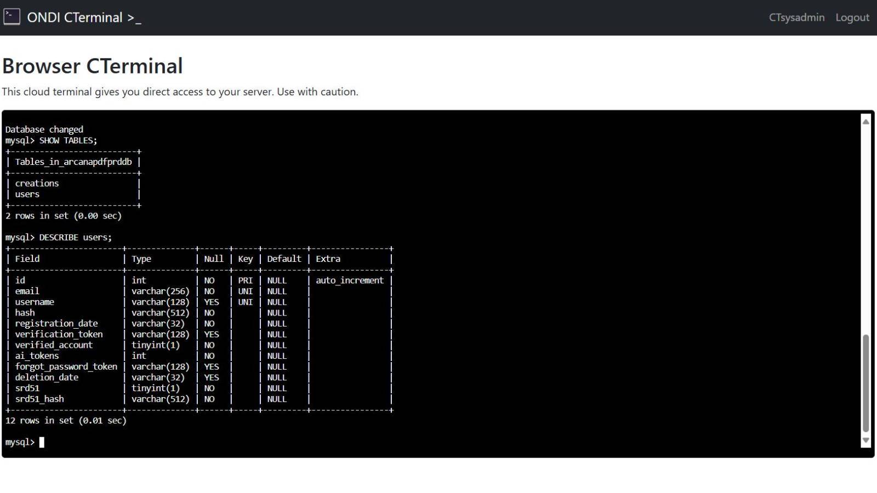Click the cloud terminal caution description text
The image size is (877, 493).
(180, 92)
